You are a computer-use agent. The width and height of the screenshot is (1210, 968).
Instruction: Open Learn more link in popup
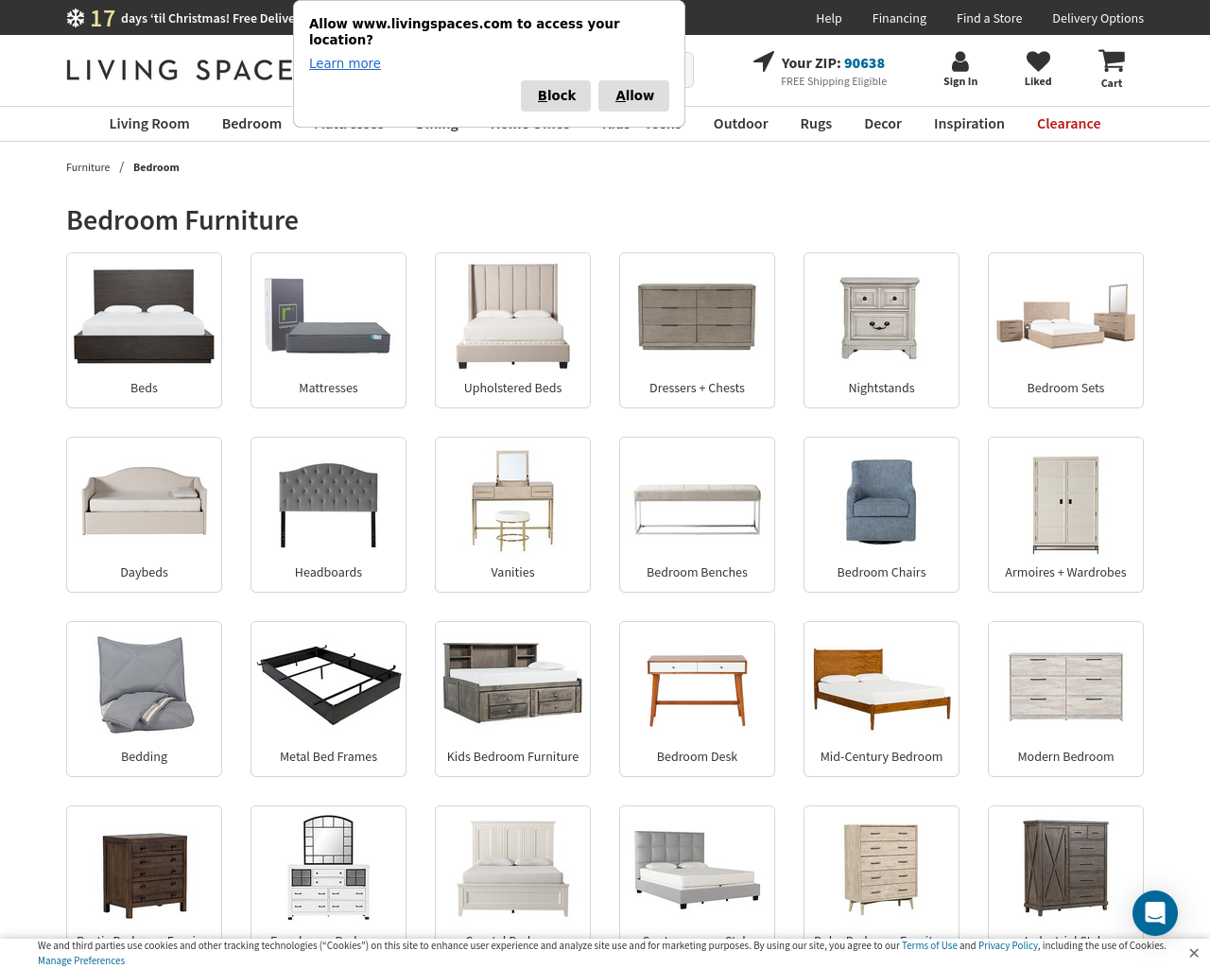[x=344, y=63]
